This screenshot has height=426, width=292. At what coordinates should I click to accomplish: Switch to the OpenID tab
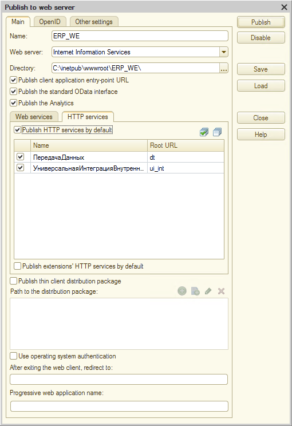click(50, 22)
